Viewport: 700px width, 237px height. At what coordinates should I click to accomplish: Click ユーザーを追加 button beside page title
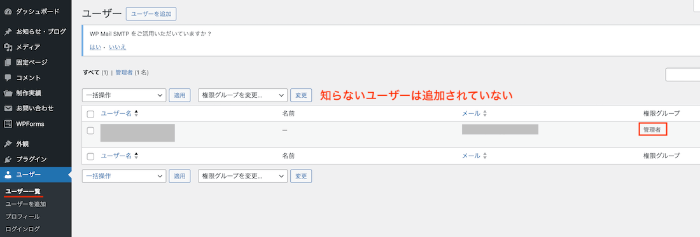[x=151, y=14]
